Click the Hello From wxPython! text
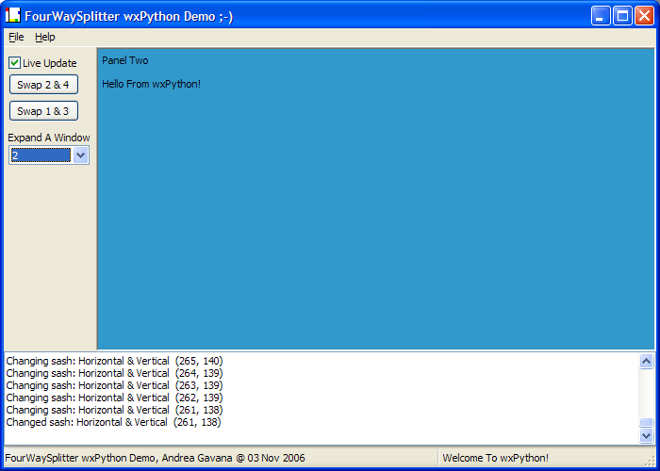Image resolution: width=660 pixels, height=471 pixels. pos(151,84)
